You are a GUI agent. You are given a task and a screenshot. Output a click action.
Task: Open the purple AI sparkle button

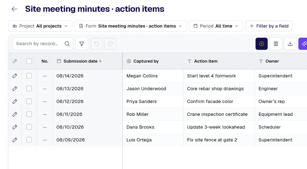pyautogui.click(x=303, y=44)
